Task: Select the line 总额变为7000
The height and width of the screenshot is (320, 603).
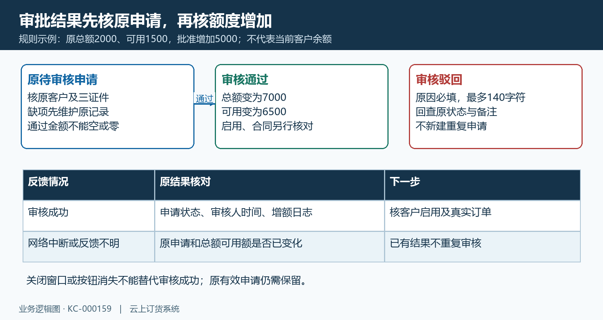Action: click(x=254, y=98)
